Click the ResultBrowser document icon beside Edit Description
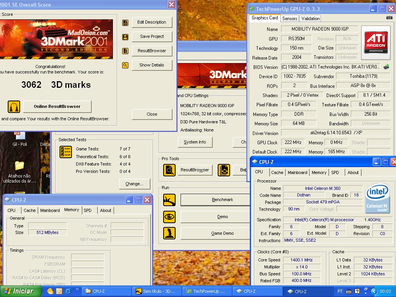 (x=125, y=51)
